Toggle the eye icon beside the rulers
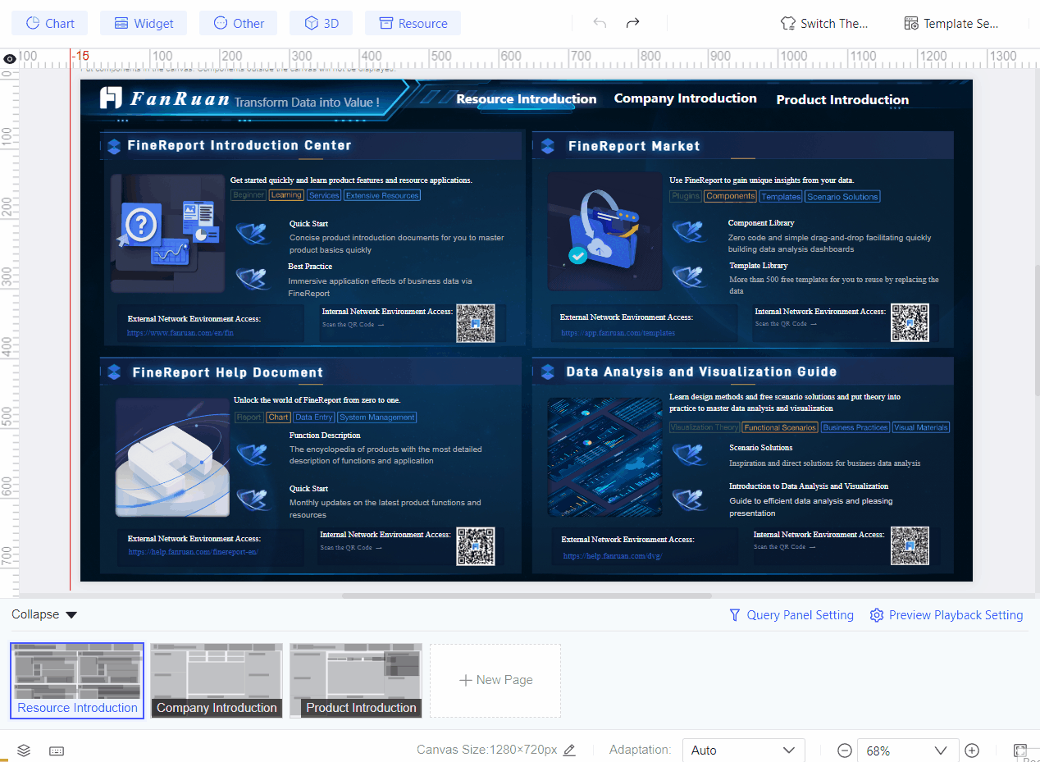The image size is (1040, 762). (9, 58)
